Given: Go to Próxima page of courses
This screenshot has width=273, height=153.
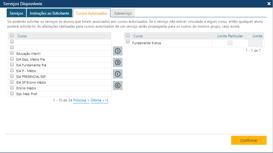Looking at the screenshot, I should (81, 100).
